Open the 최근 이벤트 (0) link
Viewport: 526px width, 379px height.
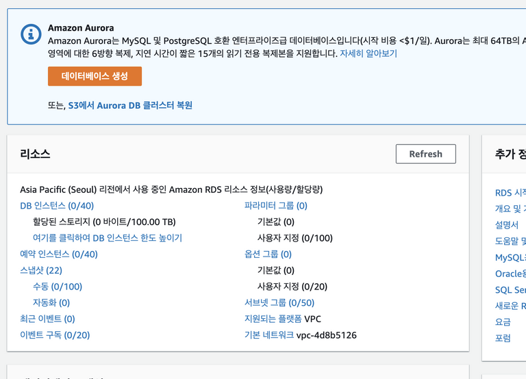coord(47,319)
